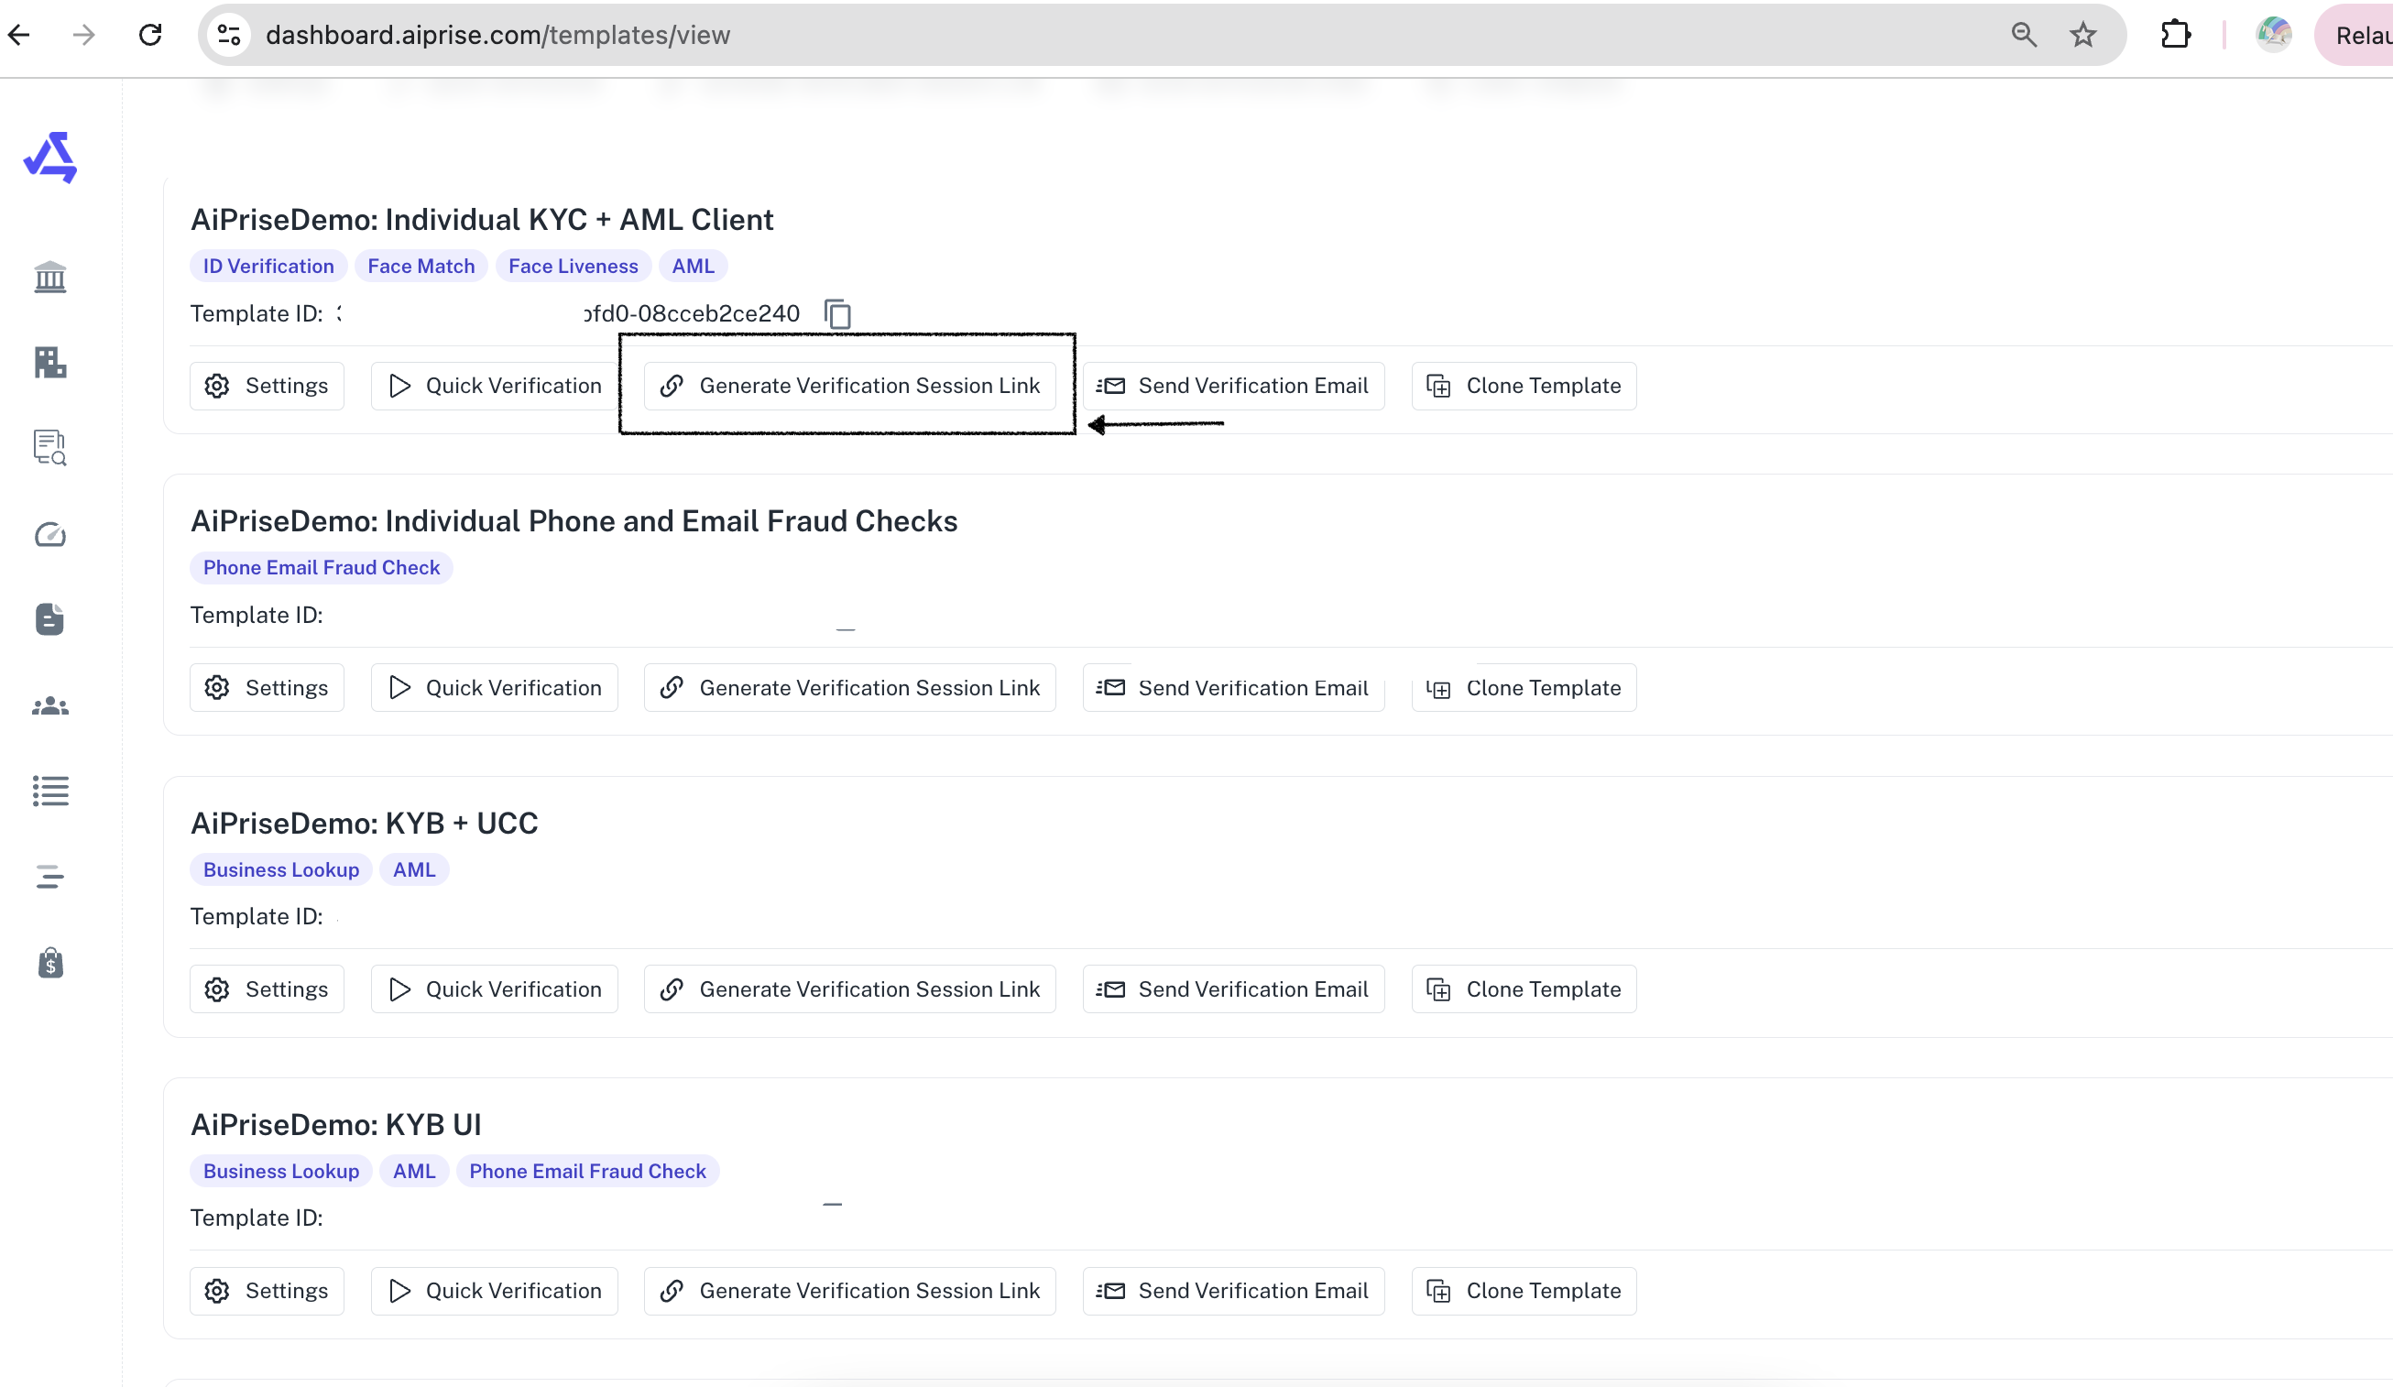This screenshot has height=1387, width=2393.
Task: Open Settings for KYB + UCC template
Action: pyautogui.click(x=267, y=989)
